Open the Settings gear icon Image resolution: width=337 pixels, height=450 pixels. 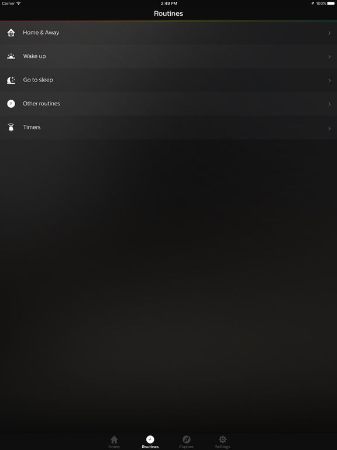[223, 439]
